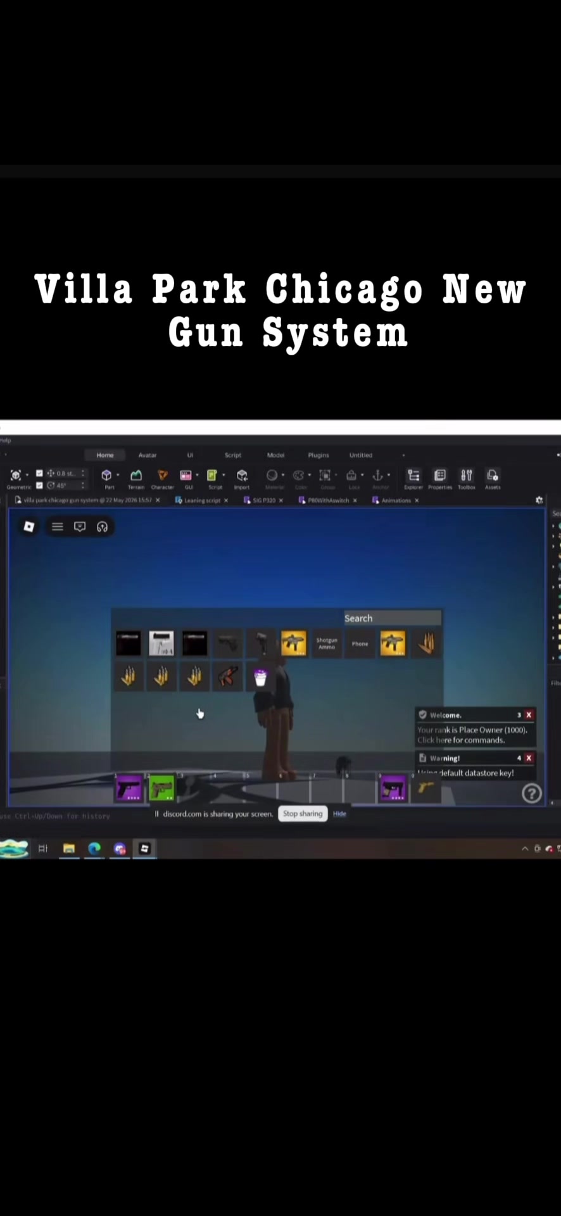Expand the Script dropdown arrow

224,475
